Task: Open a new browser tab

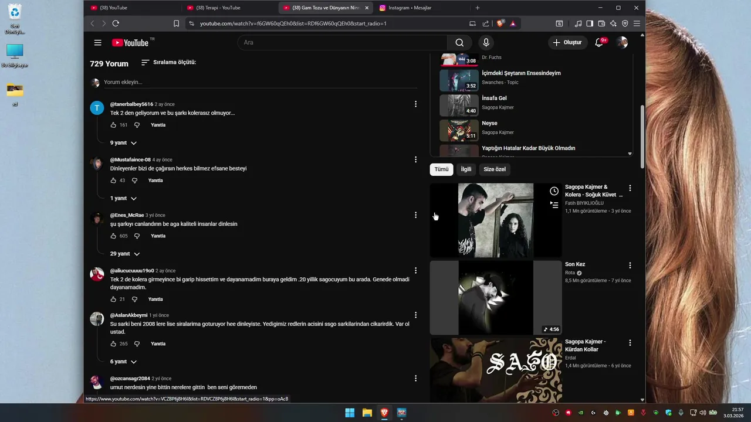Action: click(x=477, y=8)
